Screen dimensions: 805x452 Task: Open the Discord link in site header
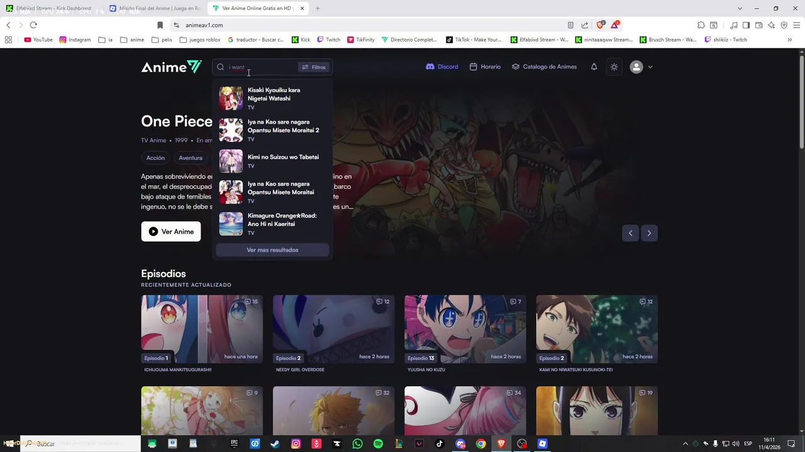pos(441,67)
